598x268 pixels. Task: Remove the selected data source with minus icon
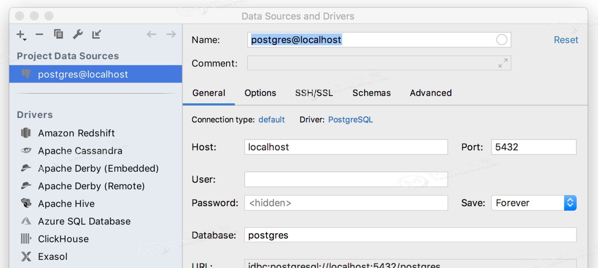39,35
